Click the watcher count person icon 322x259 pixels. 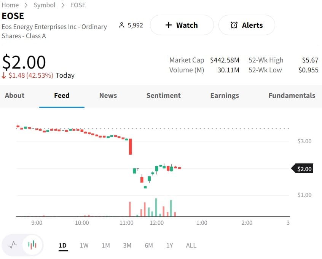[122, 26]
